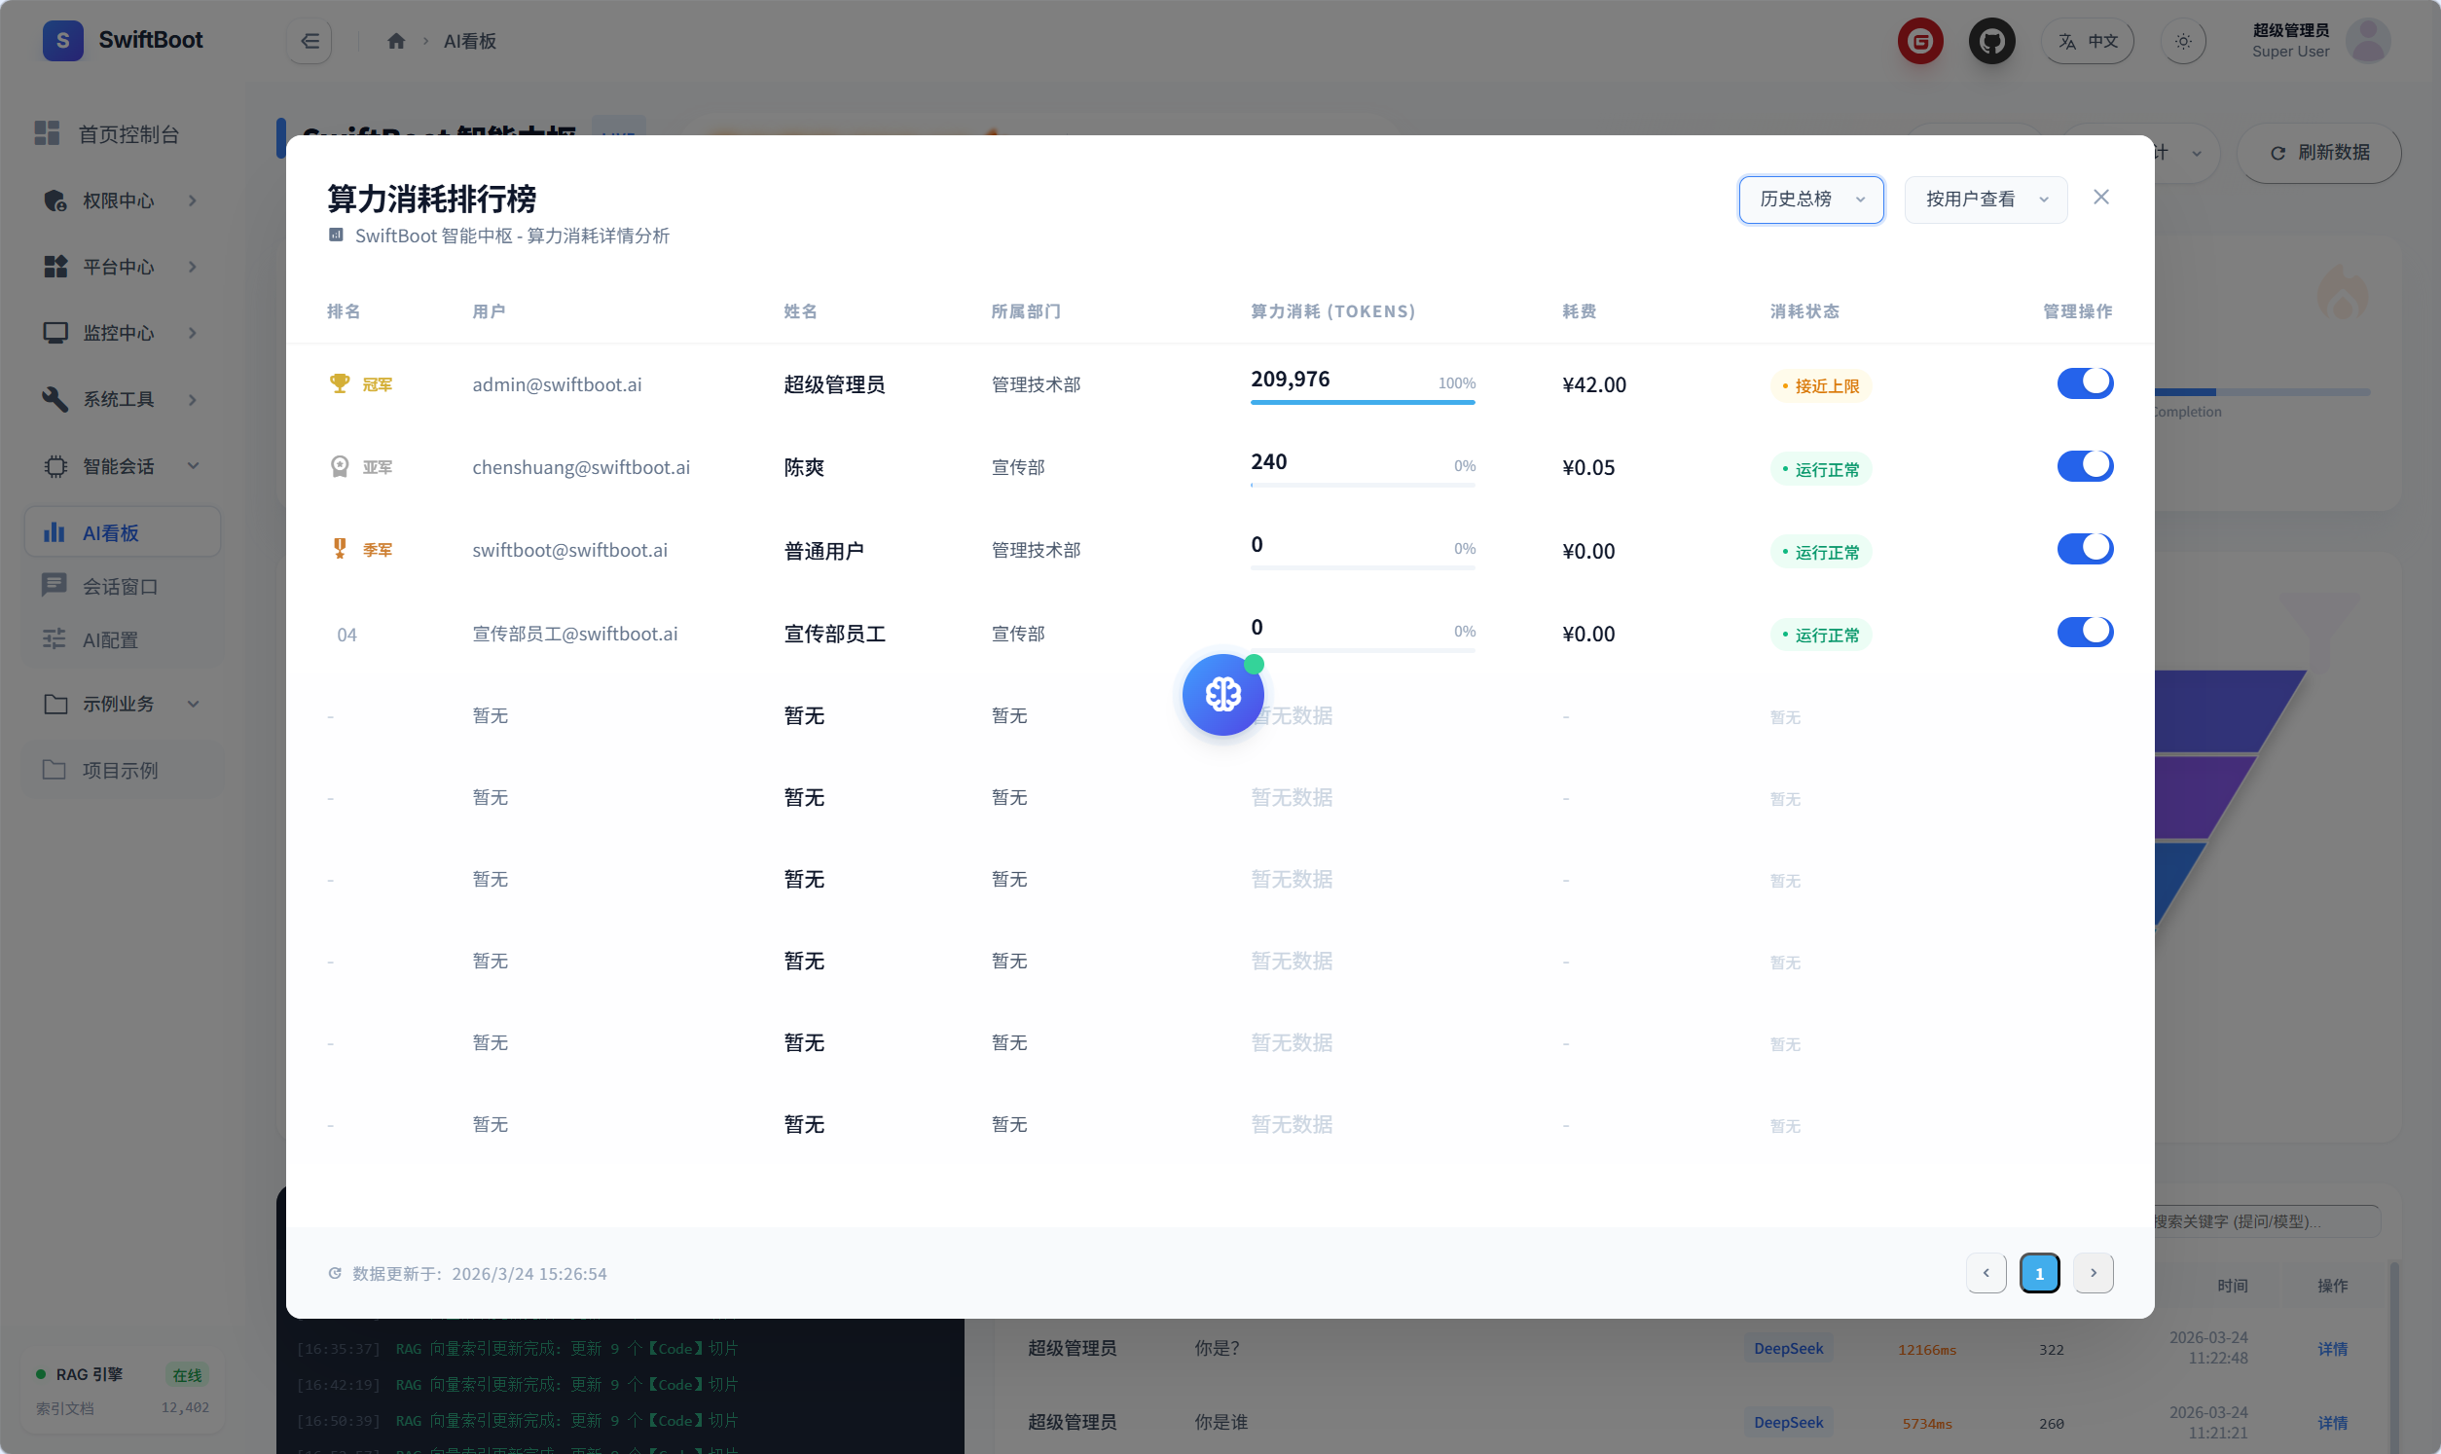Collapse sidebar with the menu fold icon
Image resolution: width=2441 pixels, height=1454 pixels.
pyautogui.click(x=310, y=41)
